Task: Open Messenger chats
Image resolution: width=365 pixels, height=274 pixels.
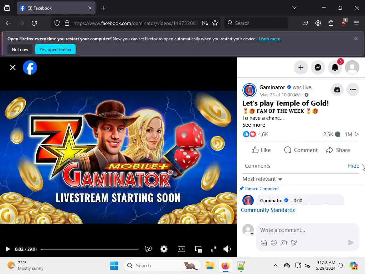Action: coord(318,67)
